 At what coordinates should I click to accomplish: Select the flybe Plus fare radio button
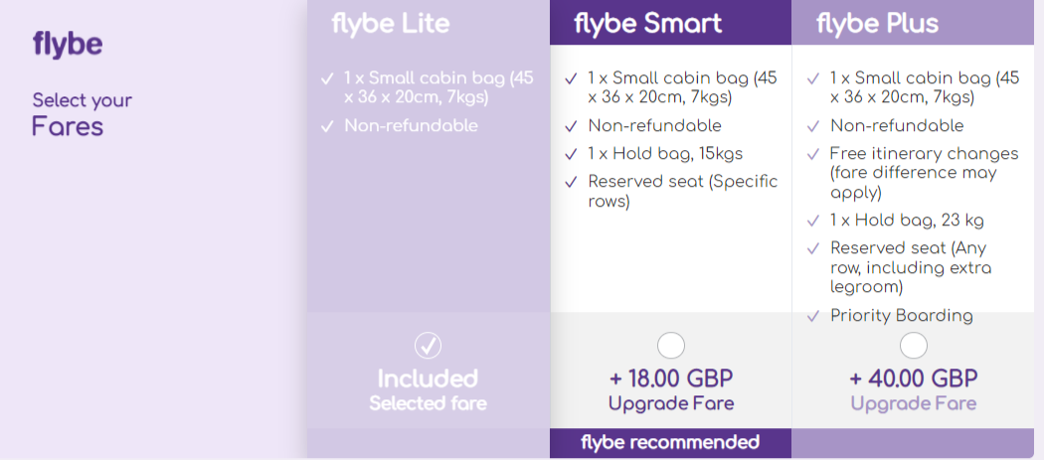[x=913, y=345]
